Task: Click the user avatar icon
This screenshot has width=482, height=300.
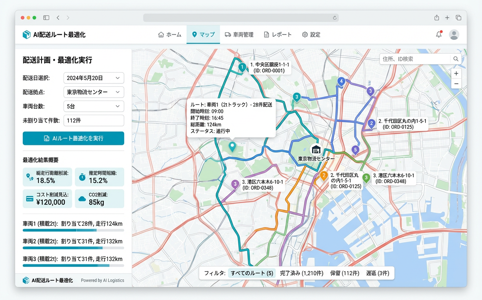Action: click(454, 34)
